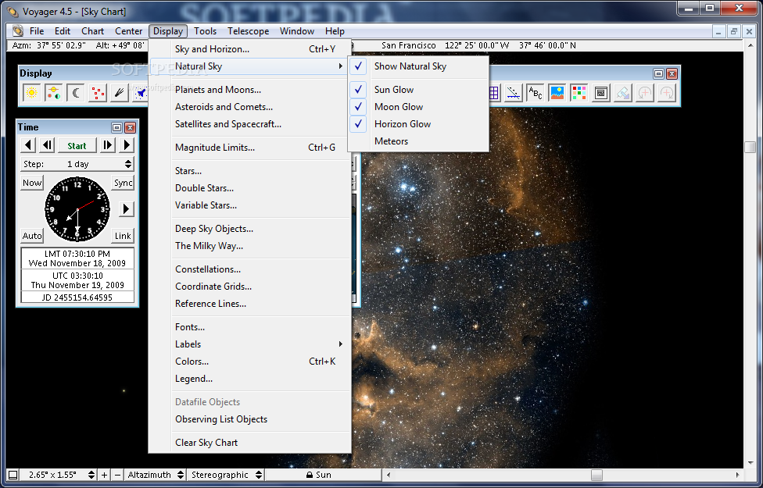Click the full-screen square icon in status bar

tap(13, 475)
